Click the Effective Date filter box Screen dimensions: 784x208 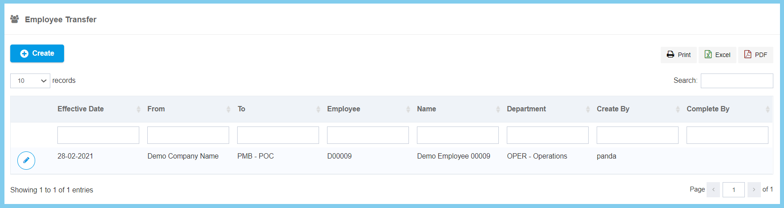(98, 135)
